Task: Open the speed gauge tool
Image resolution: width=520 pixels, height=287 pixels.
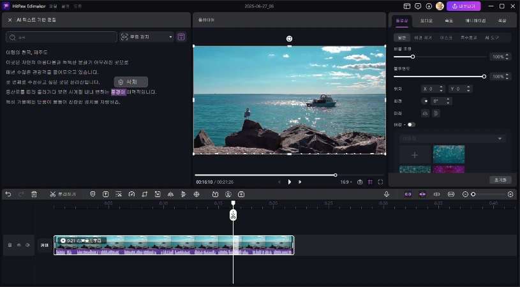Action: (131, 195)
